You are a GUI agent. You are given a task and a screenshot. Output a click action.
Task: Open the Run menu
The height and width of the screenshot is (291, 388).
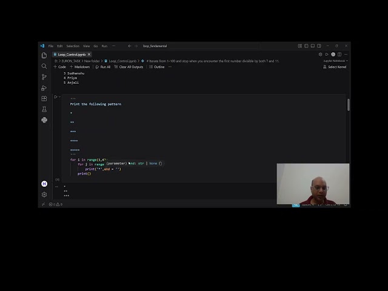coord(104,46)
